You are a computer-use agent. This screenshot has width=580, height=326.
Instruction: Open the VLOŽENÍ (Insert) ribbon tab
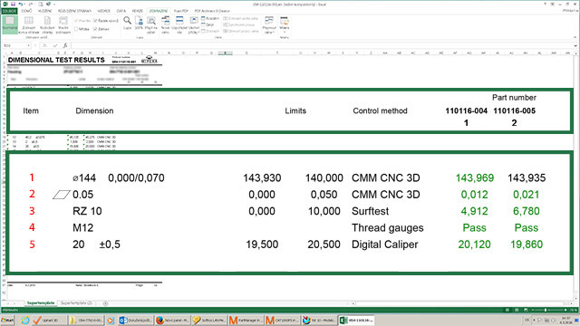(44, 11)
